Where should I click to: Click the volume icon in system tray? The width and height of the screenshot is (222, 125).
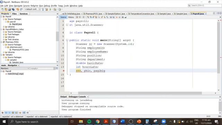[x=191, y=122]
